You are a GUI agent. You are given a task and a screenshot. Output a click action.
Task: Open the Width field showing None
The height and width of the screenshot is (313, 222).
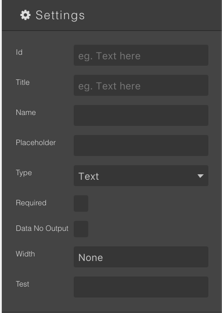(x=141, y=257)
